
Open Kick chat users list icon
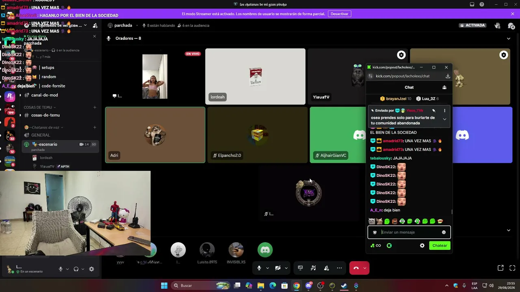coord(444,88)
